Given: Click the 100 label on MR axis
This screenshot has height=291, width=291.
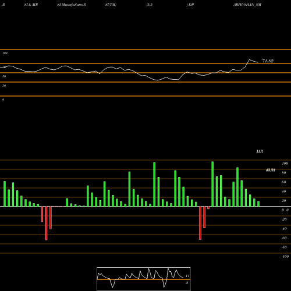Looking at the screenshot, I should click(285, 164).
